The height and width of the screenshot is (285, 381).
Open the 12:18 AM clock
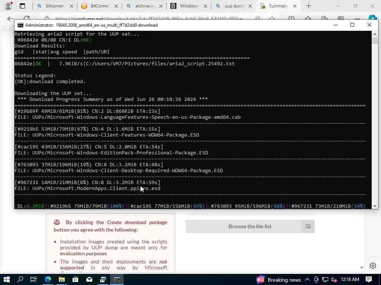click(x=350, y=279)
